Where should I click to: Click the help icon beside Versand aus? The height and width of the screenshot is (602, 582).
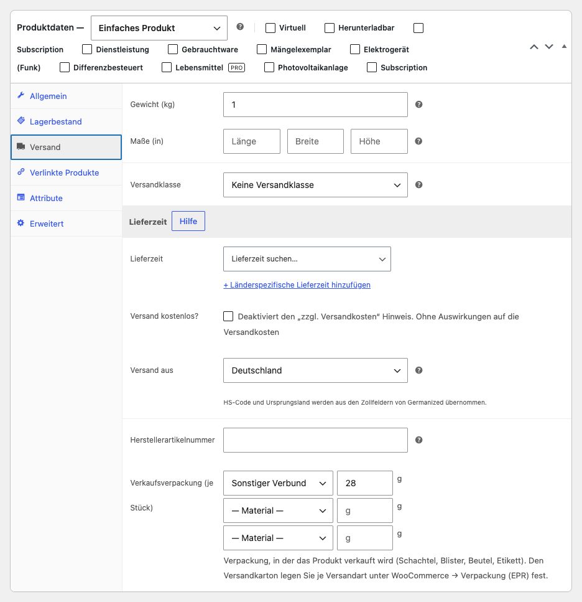pyautogui.click(x=418, y=370)
